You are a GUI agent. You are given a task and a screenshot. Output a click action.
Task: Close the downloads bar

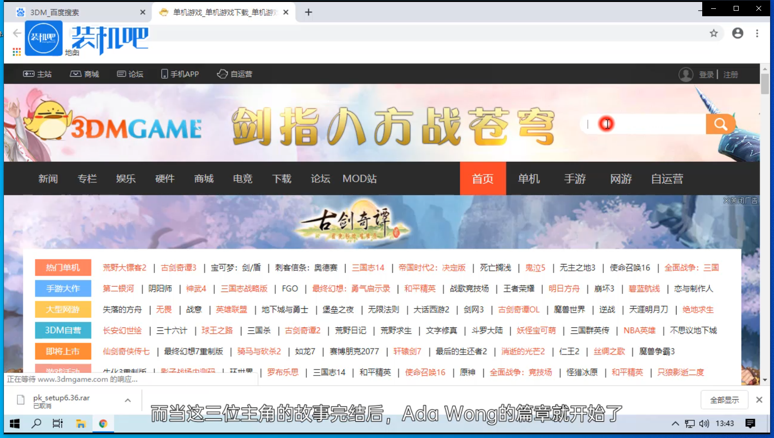pos(759,400)
